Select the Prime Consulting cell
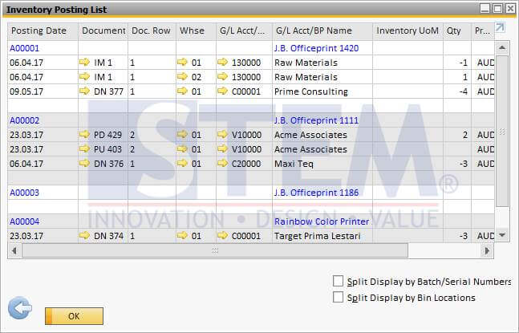This screenshot has width=519, height=333. click(322, 91)
